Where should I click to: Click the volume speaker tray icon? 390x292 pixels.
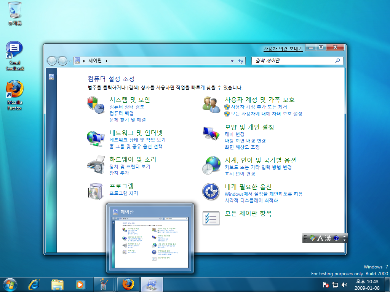pyautogui.click(x=344, y=285)
